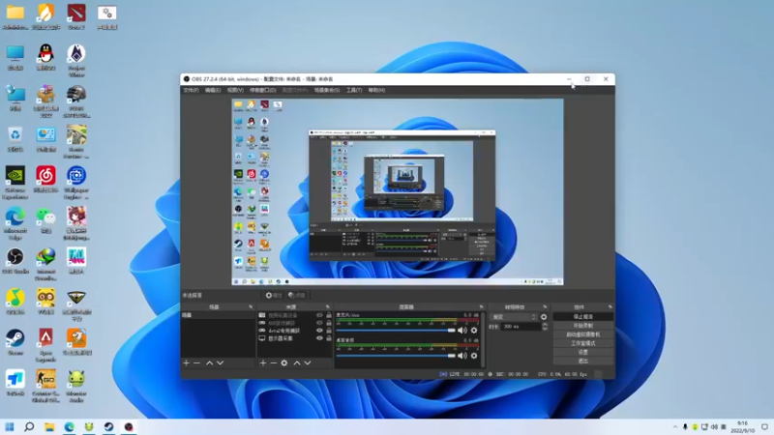
Task: Open the Steam desktop shortcut
Action: [15, 343]
